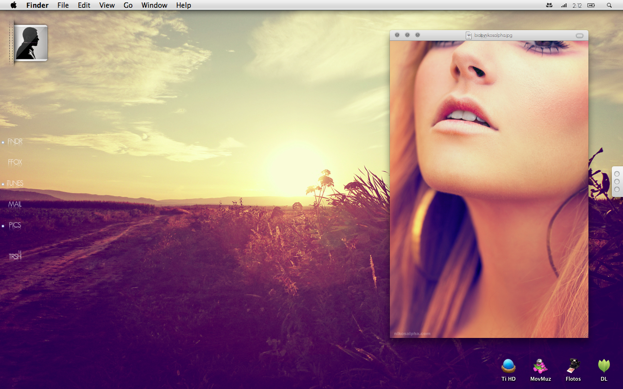Open Spotlight search magnifier

[x=609, y=5]
